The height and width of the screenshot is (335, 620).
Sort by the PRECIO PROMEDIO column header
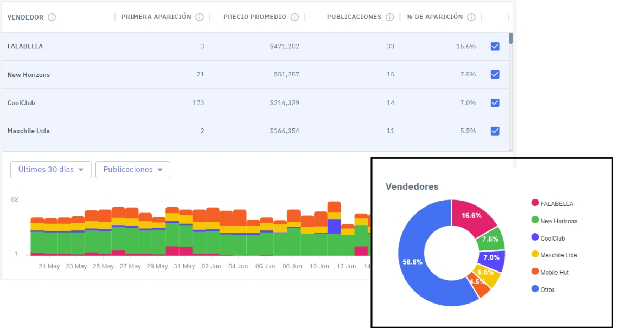click(254, 17)
